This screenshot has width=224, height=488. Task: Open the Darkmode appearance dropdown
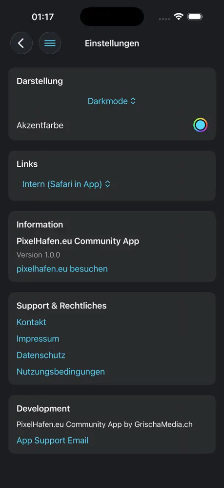click(112, 101)
